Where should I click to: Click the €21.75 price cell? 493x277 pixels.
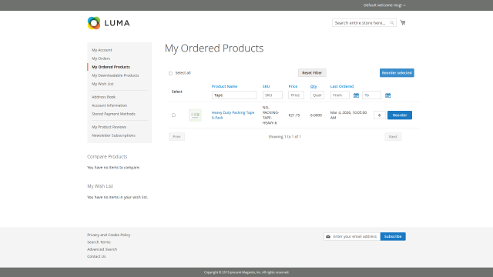294,115
